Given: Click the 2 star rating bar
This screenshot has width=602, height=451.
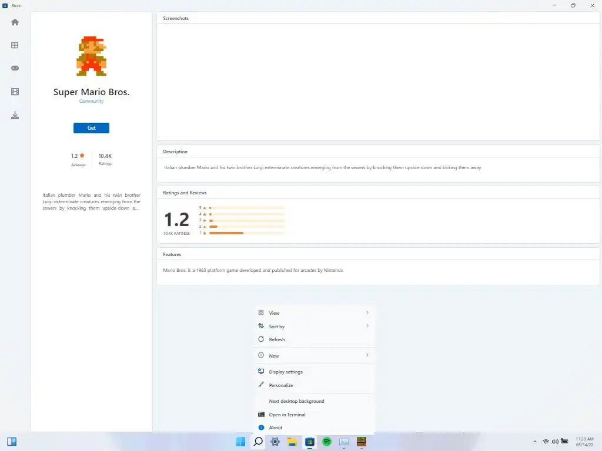Looking at the screenshot, I should tap(247, 227).
